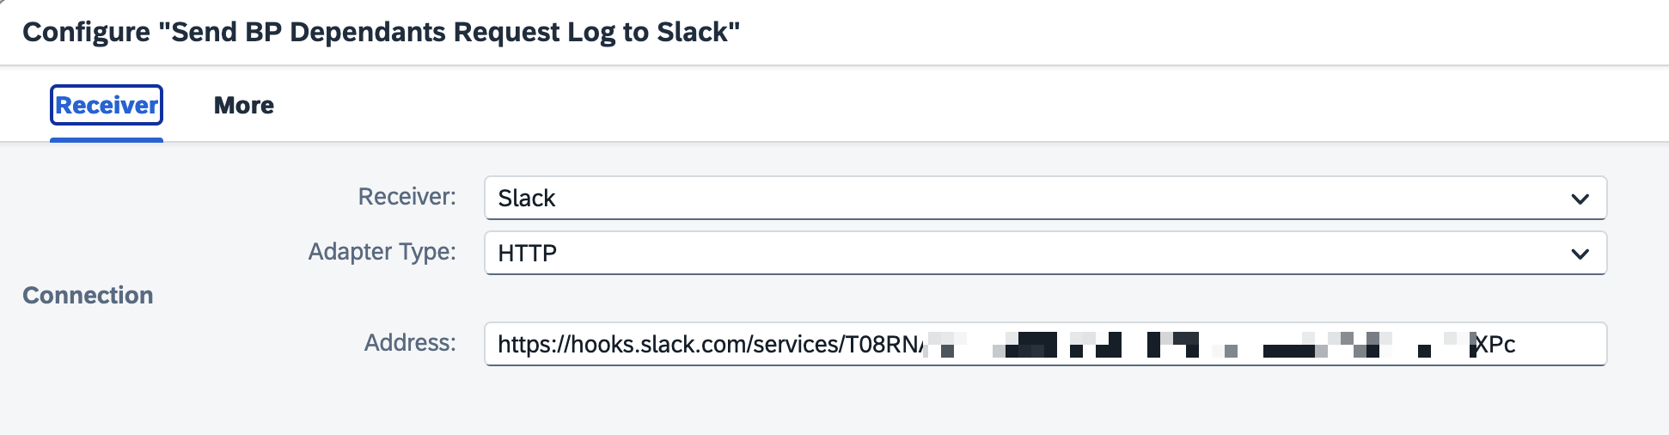This screenshot has width=1669, height=435.
Task: Select the "Adapter Type:" field label
Action: pos(382,252)
